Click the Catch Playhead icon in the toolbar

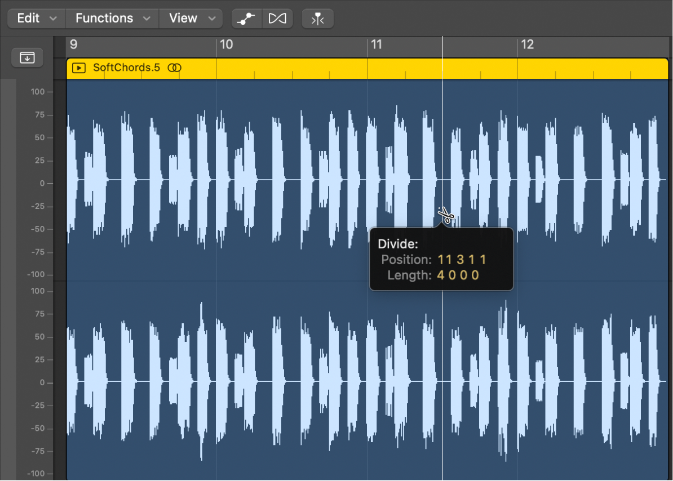(317, 19)
